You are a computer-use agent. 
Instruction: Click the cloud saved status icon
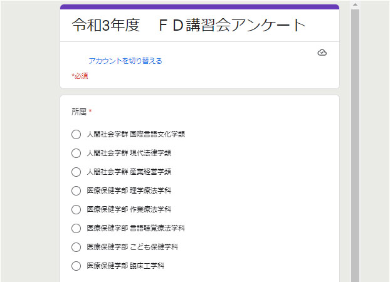[x=322, y=53]
